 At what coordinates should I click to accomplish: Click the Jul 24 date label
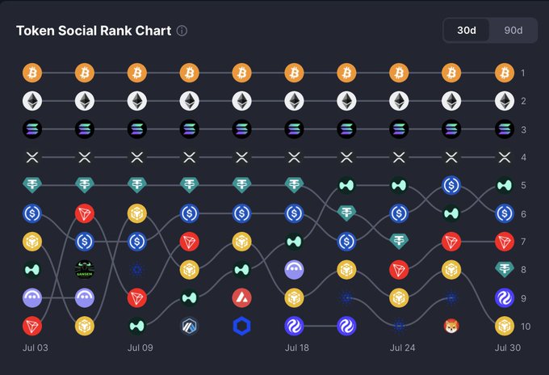pyautogui.click(x=402, y=348)
